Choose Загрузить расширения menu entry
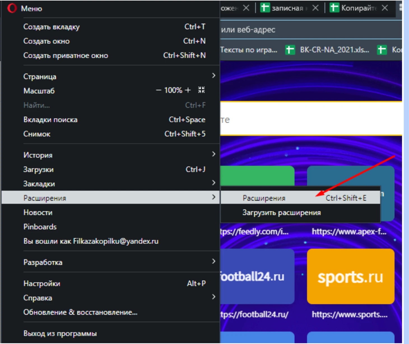 282,213
